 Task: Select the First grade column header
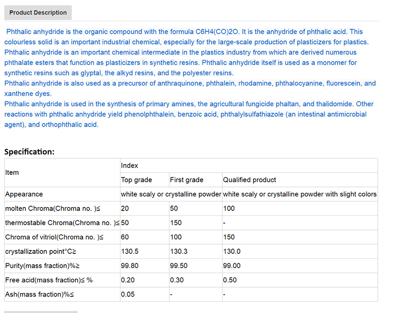pos(186,180)
